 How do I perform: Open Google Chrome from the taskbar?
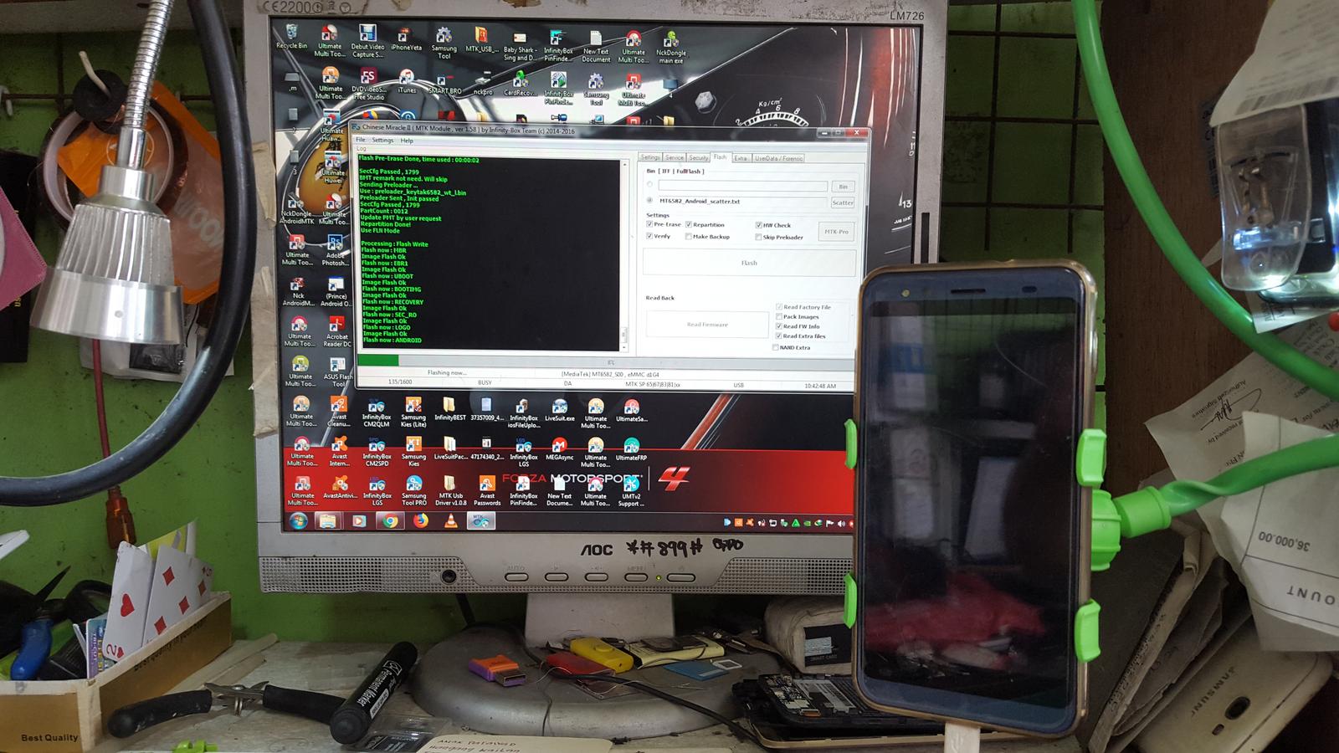(x=389, y=520)
